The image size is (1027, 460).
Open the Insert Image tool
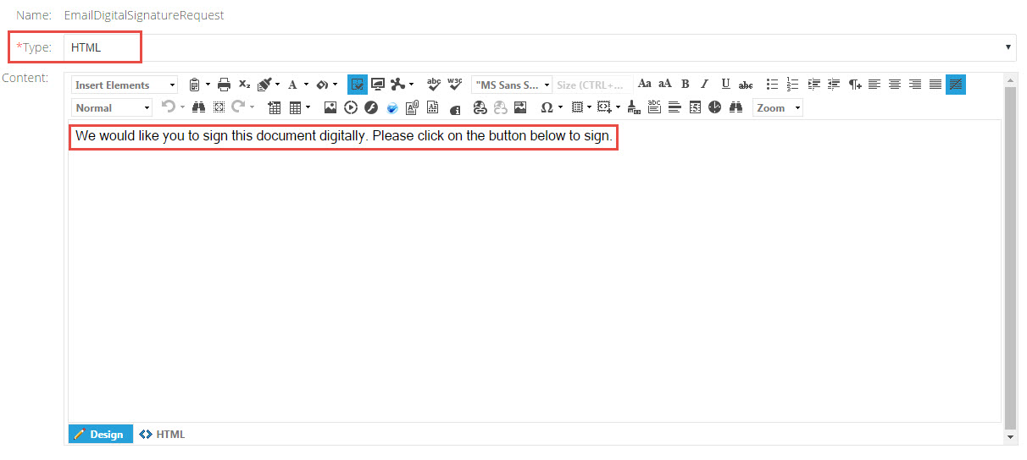pos(330,107)
